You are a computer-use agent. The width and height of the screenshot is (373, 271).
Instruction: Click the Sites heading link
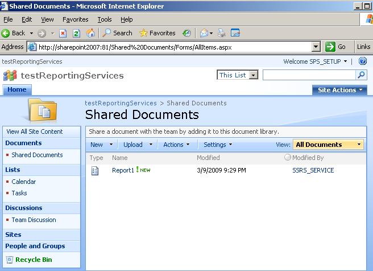13,235
